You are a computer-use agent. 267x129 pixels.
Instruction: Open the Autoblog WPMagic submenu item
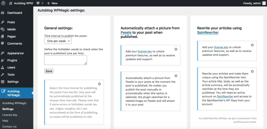[x=14, y=103]
